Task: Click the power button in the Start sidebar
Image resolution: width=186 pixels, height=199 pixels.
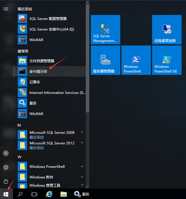Action: coord(6,181)
